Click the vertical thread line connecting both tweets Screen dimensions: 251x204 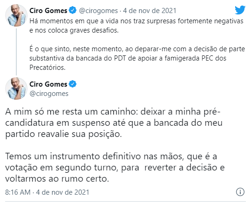click(x=16, y=52)
